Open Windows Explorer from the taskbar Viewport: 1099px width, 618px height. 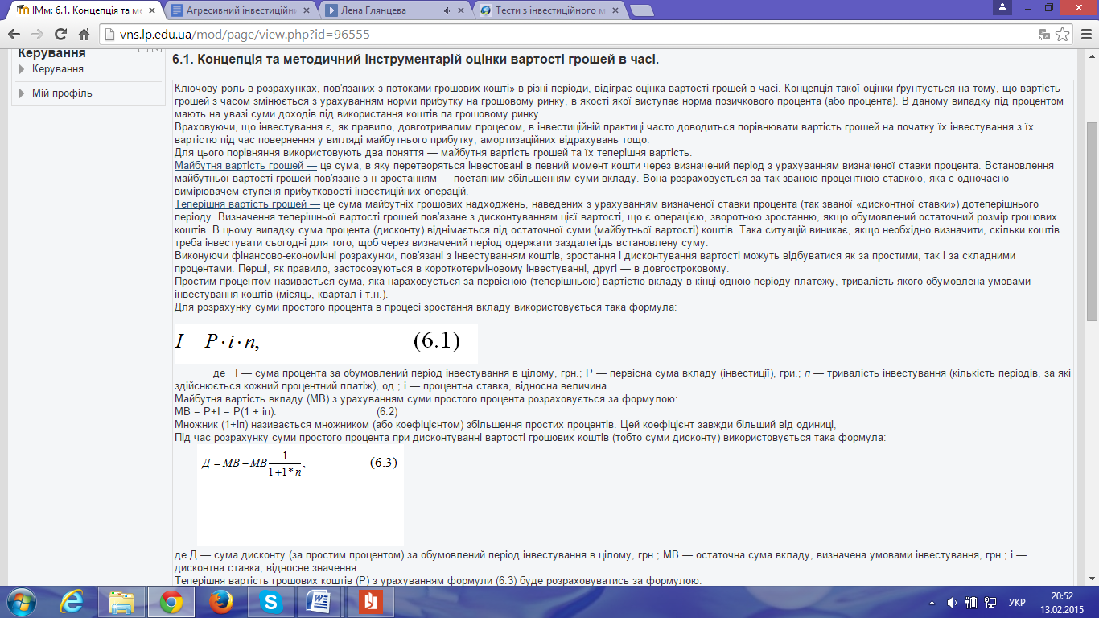click(x=121, y=602)
